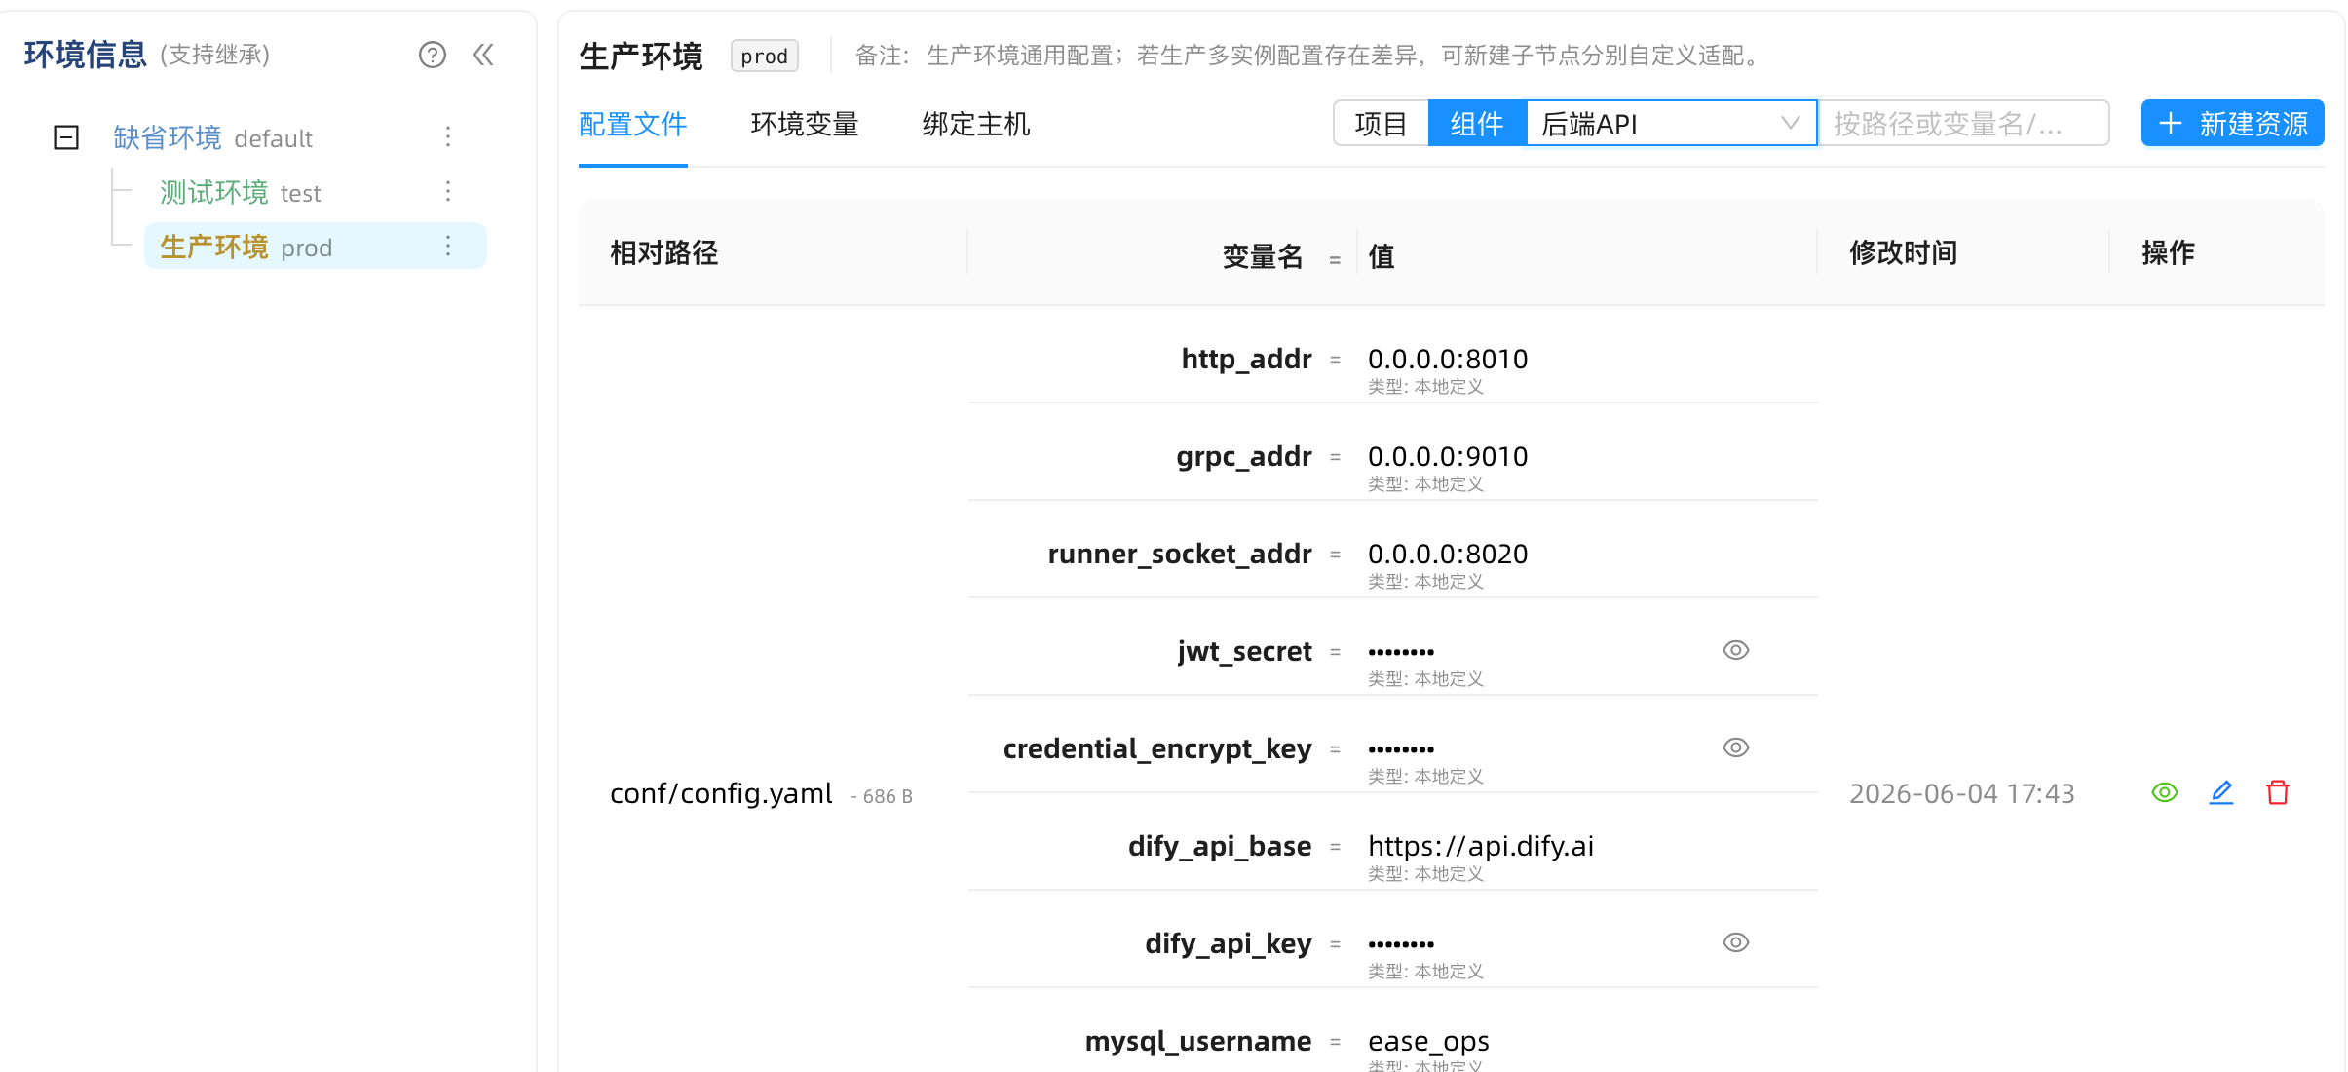Select the 组件 scope option

point(1477,124)
